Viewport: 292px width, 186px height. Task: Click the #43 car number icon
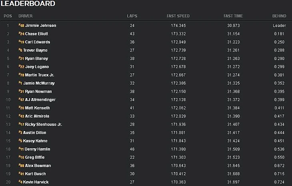21,116
